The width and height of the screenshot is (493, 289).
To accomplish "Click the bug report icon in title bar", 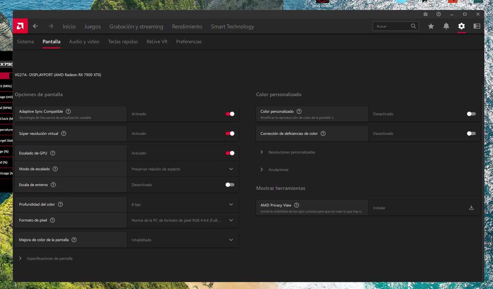I will [425, 14].
